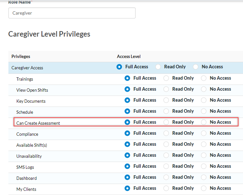Set Dashboard to Read Only
This screenshot has height=195, width=243.
166,177
